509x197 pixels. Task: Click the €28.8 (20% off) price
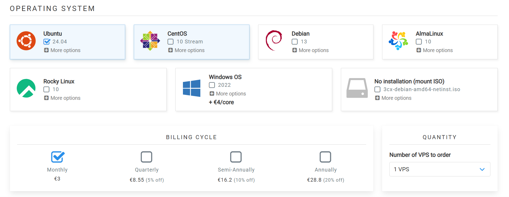click(325, 180)
